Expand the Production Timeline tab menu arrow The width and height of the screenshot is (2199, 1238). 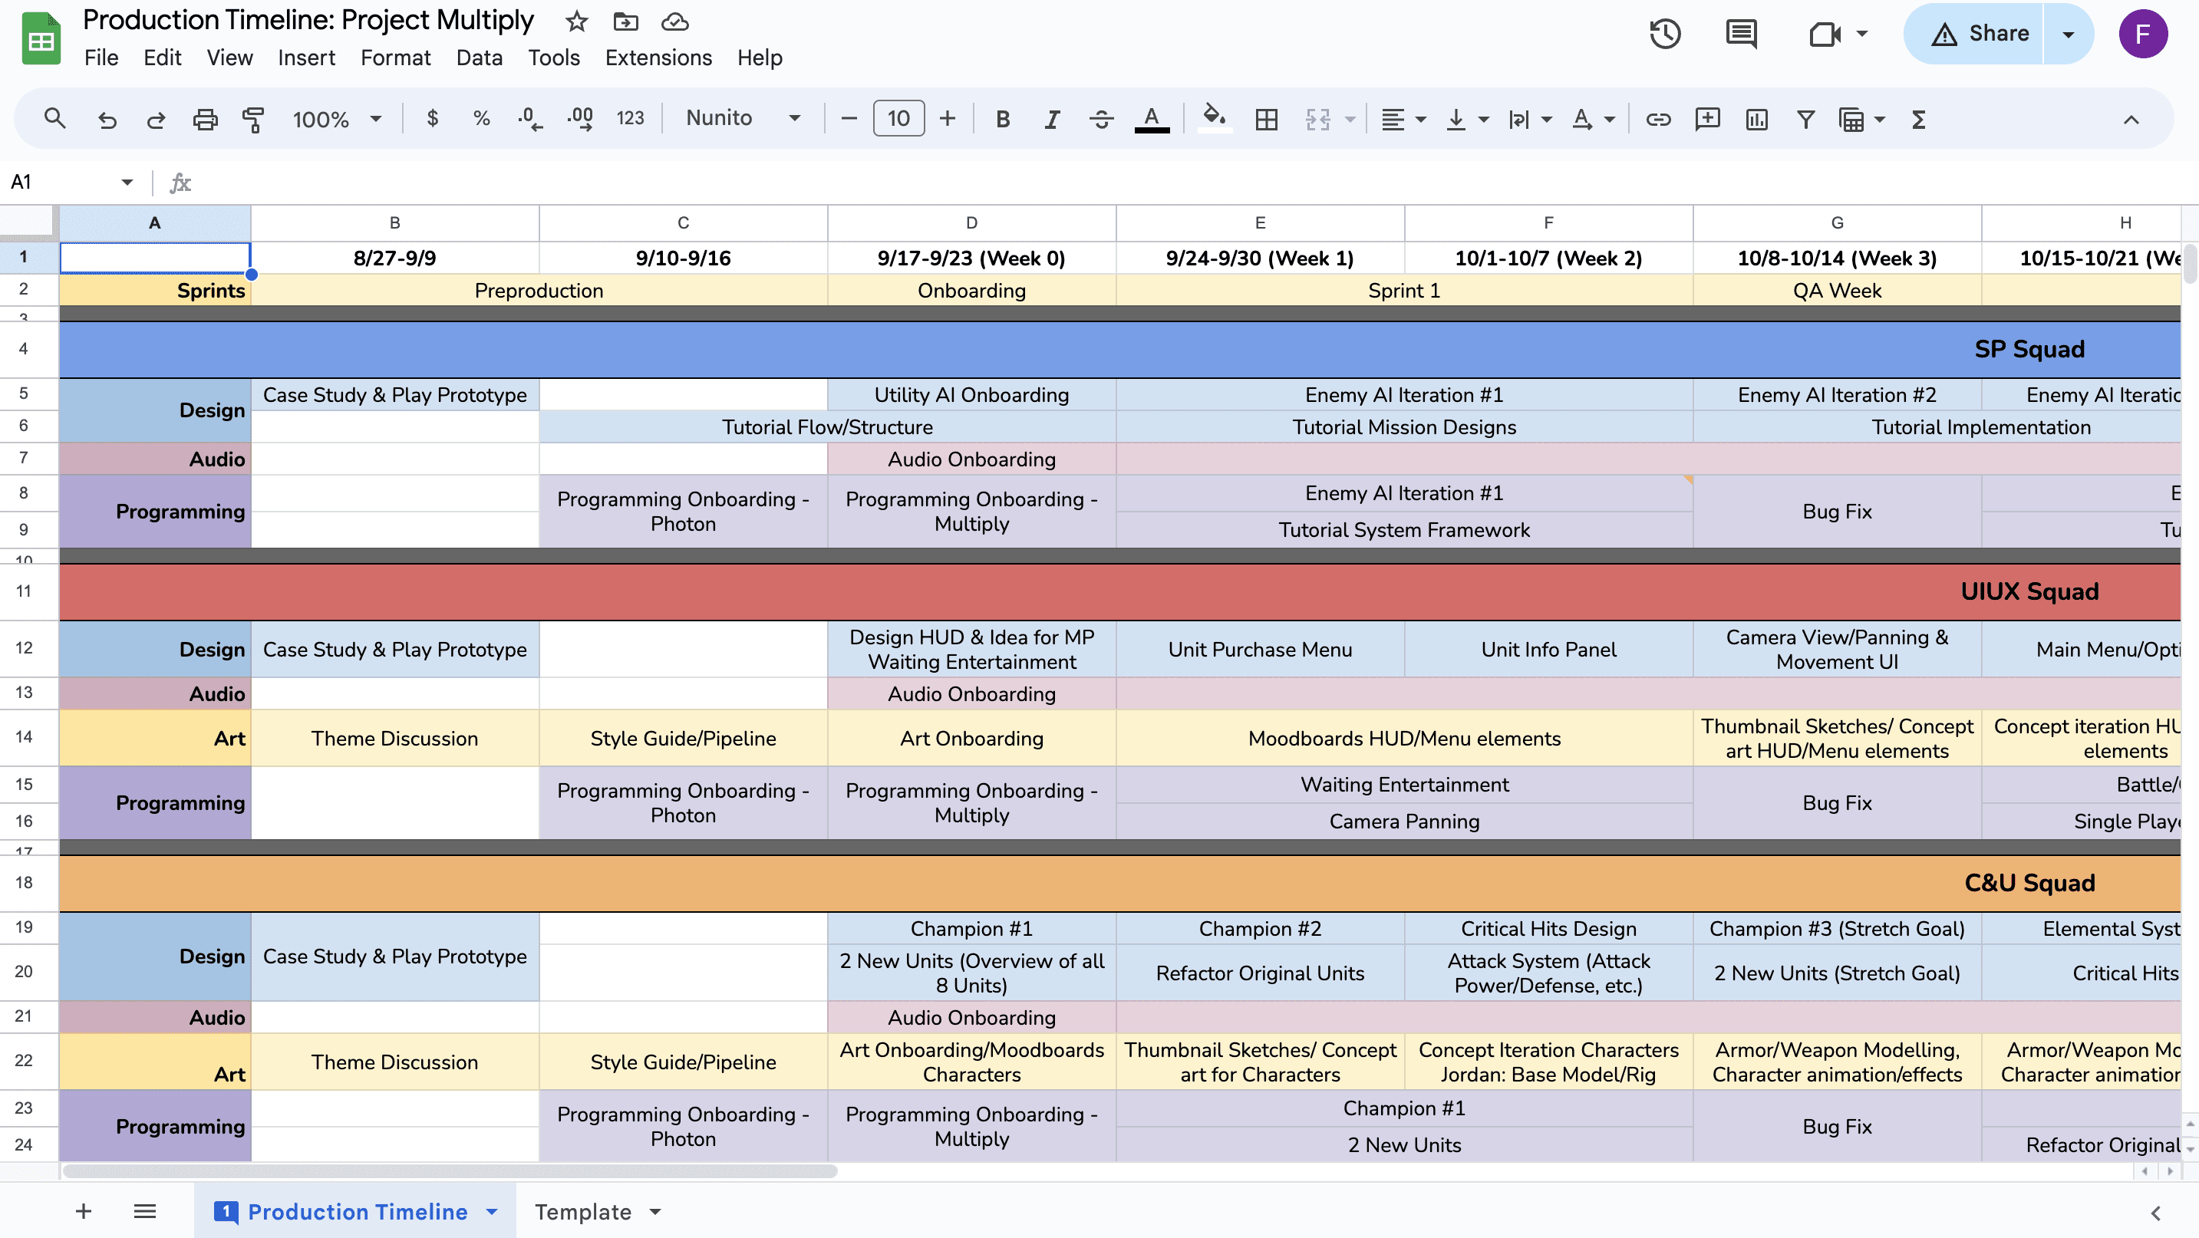tap(492, 1212)
